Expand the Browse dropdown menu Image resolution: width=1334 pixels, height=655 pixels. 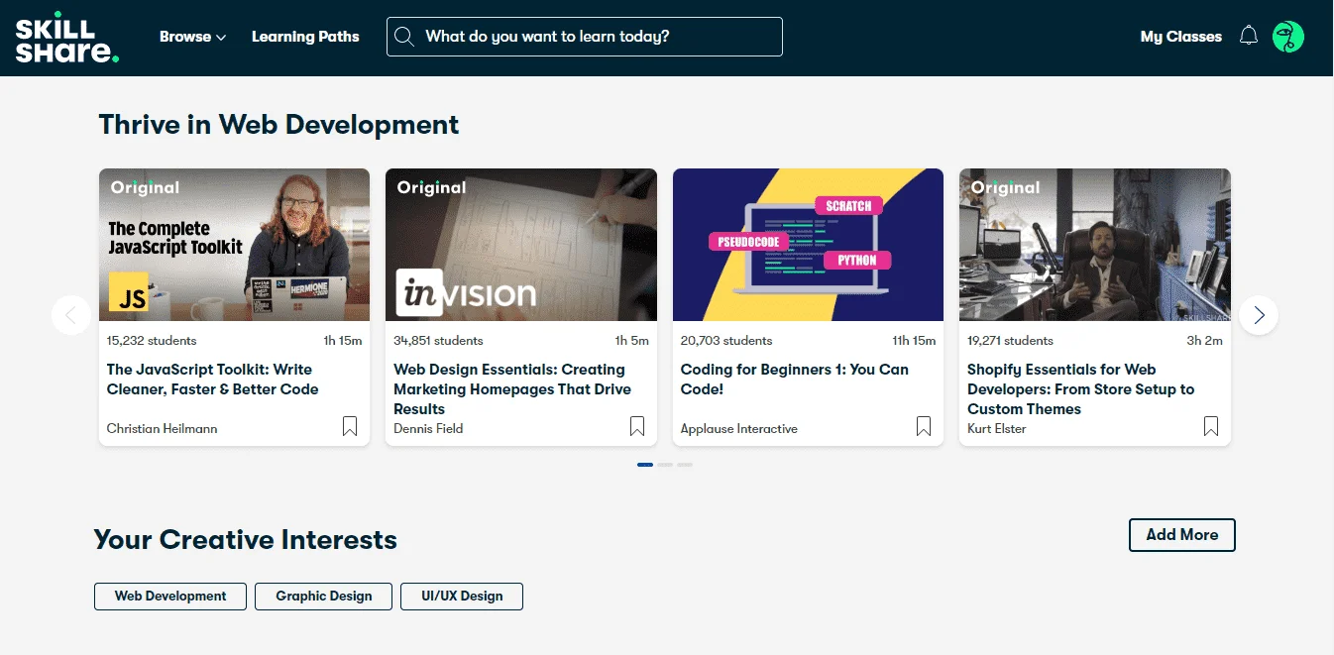tap(192, 37)
